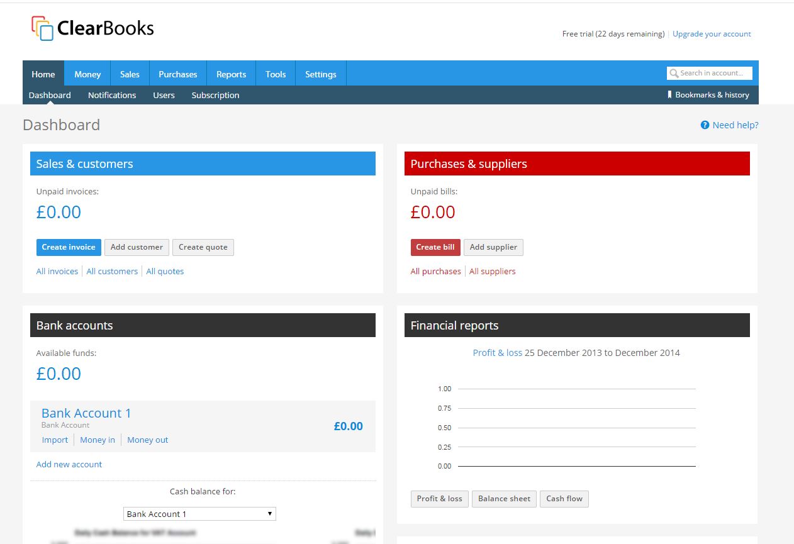Expand the Cash balance account dropdown
794x544 pixels.
tap(199, 514)
